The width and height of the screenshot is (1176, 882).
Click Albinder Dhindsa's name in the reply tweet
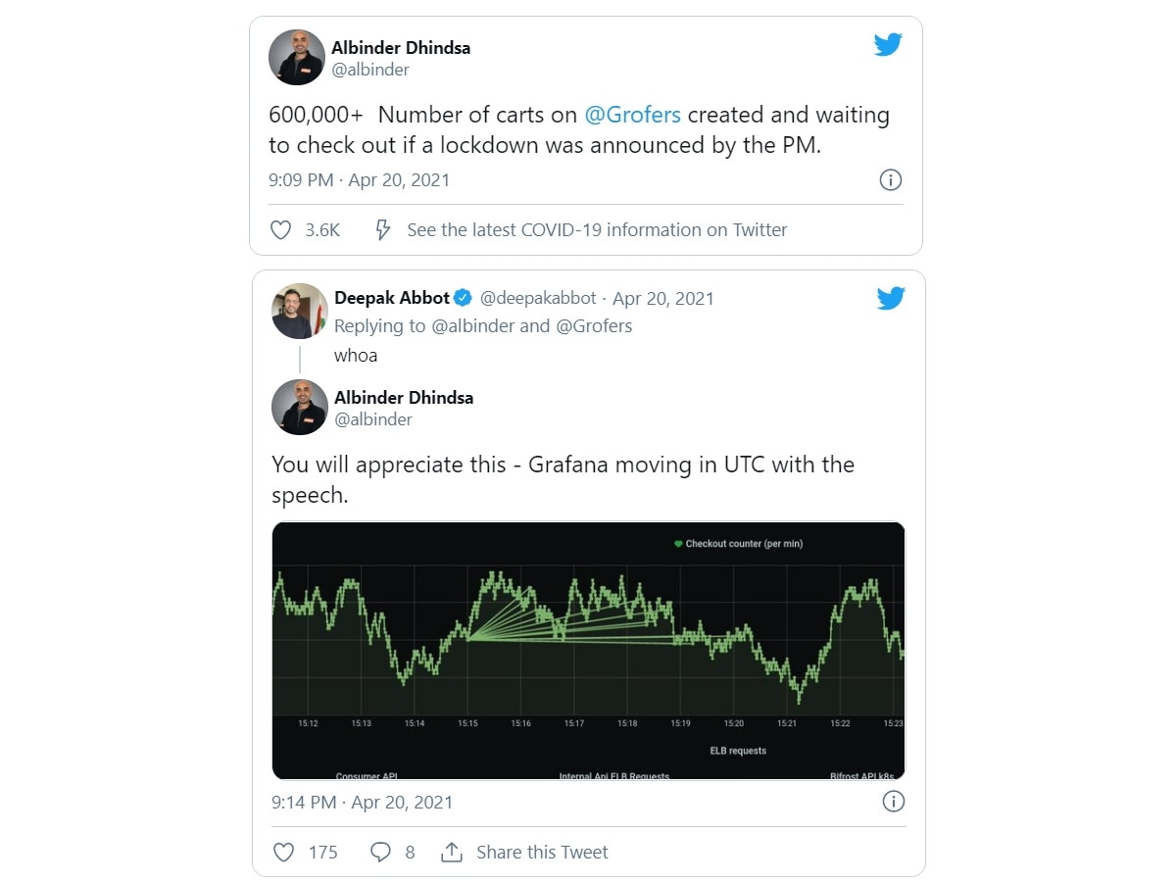[403, 397]
